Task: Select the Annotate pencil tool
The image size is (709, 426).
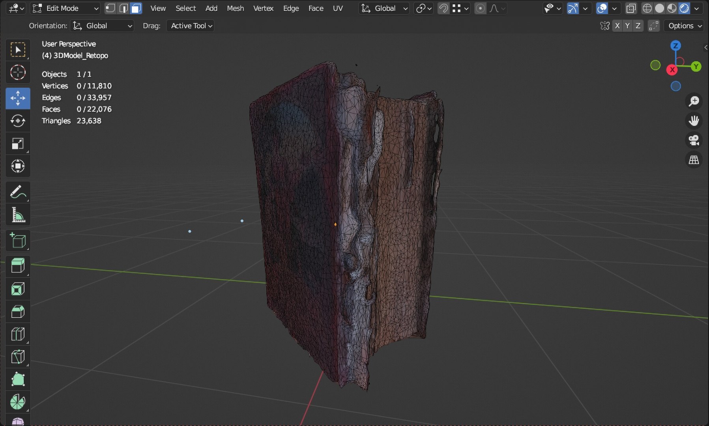Action: (x=18, y=192)
